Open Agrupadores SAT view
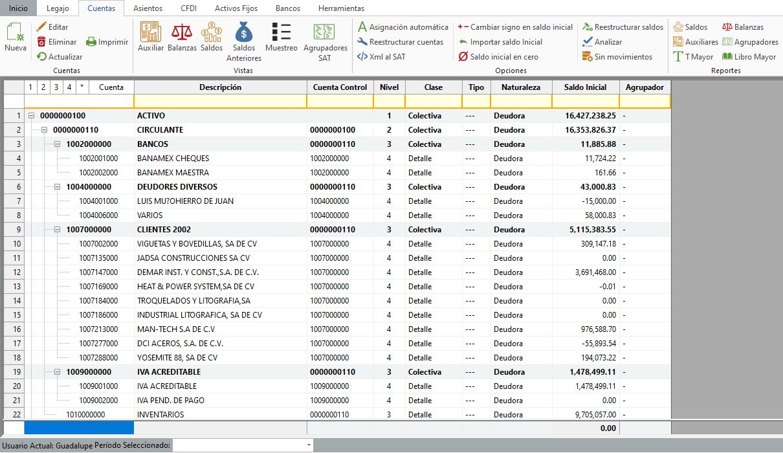Viewport: 783px width, 453px height. 324,41
